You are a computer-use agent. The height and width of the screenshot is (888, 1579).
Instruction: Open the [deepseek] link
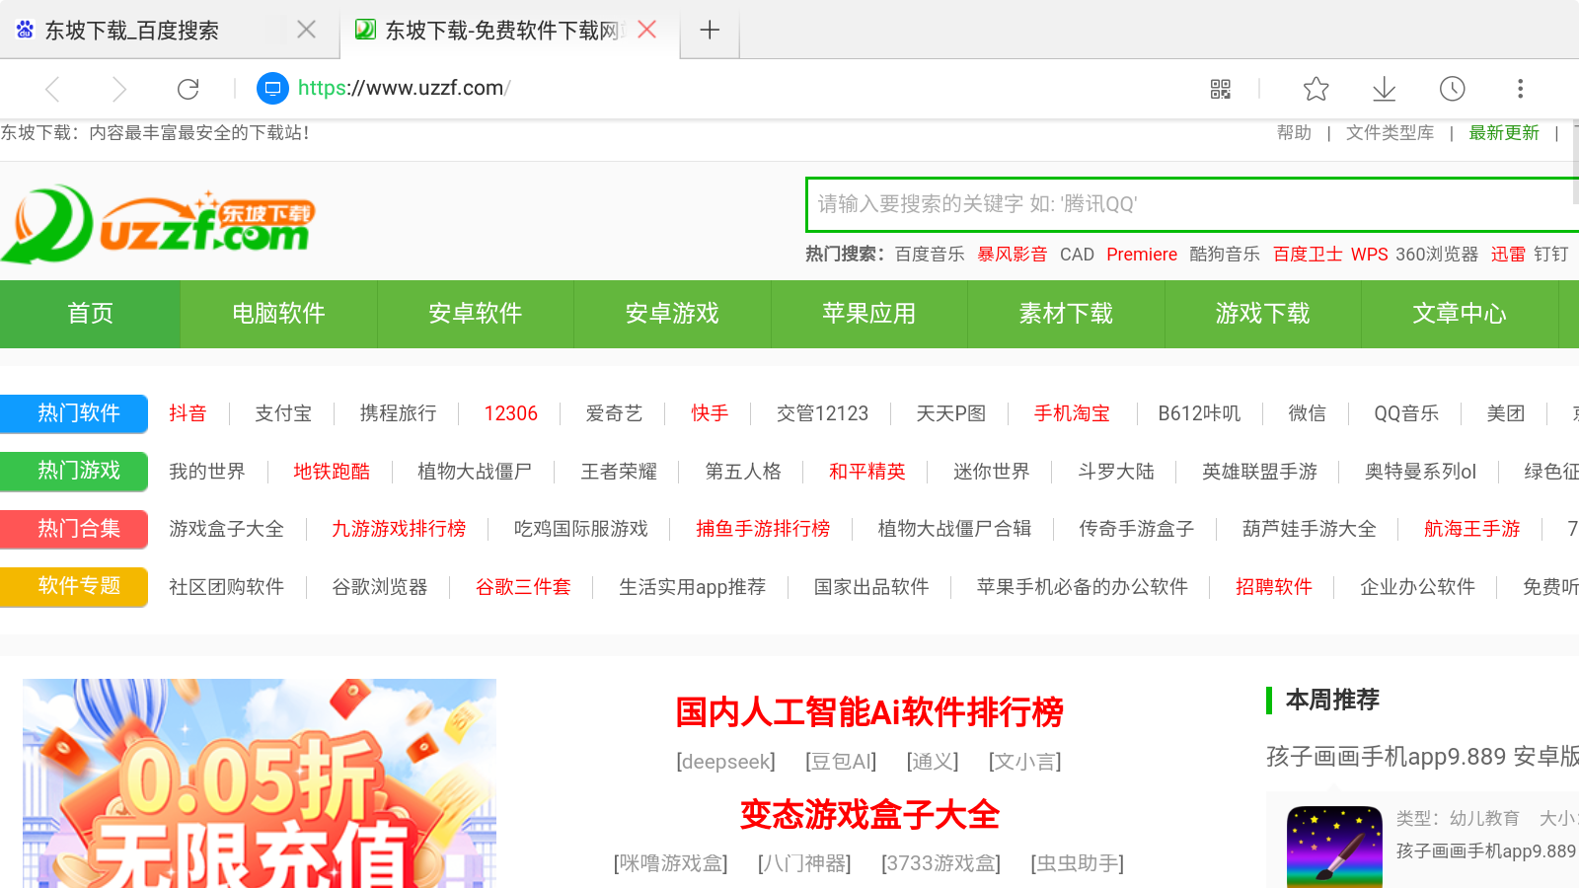tap(725, 762)
